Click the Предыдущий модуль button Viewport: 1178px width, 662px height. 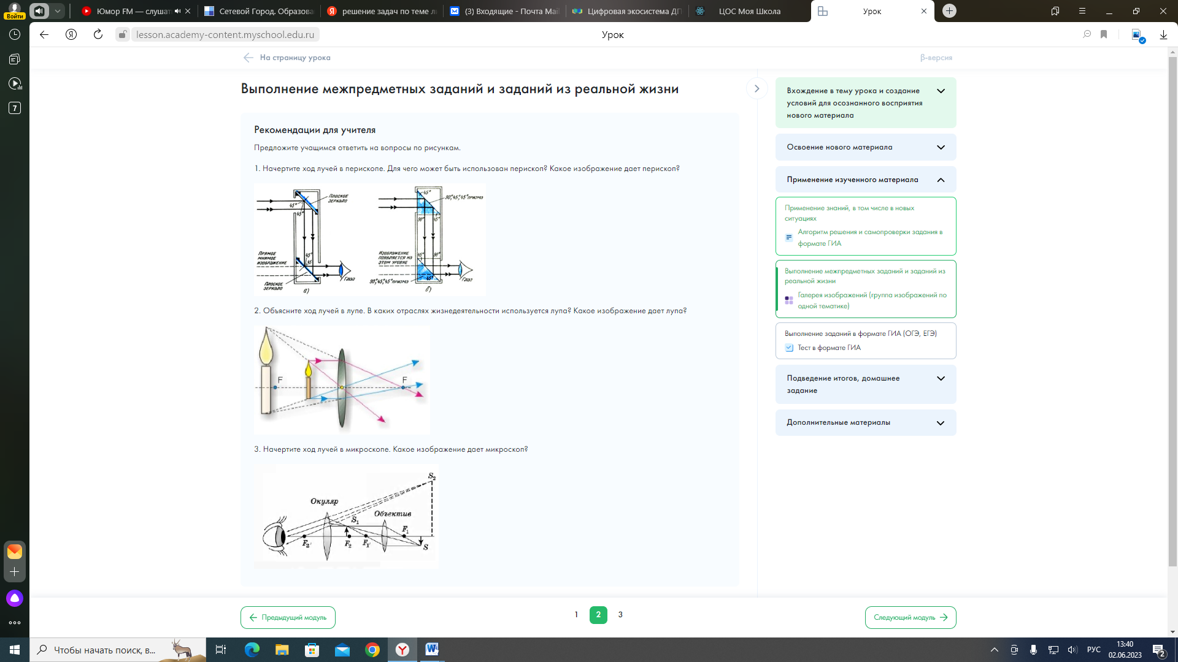[288, 617]
